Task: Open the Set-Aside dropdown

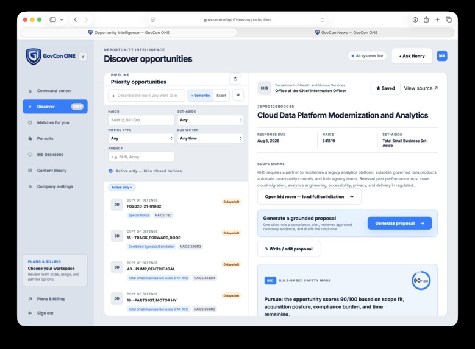Action: click(210, 120)
